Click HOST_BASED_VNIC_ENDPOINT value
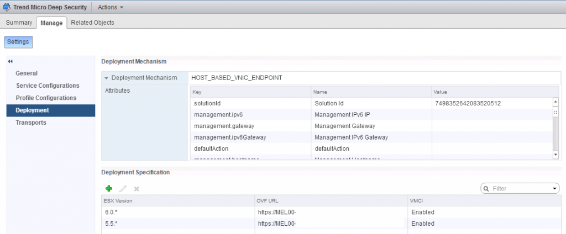The height and width of the screenshot is (234, 566). tap(237, 78)
